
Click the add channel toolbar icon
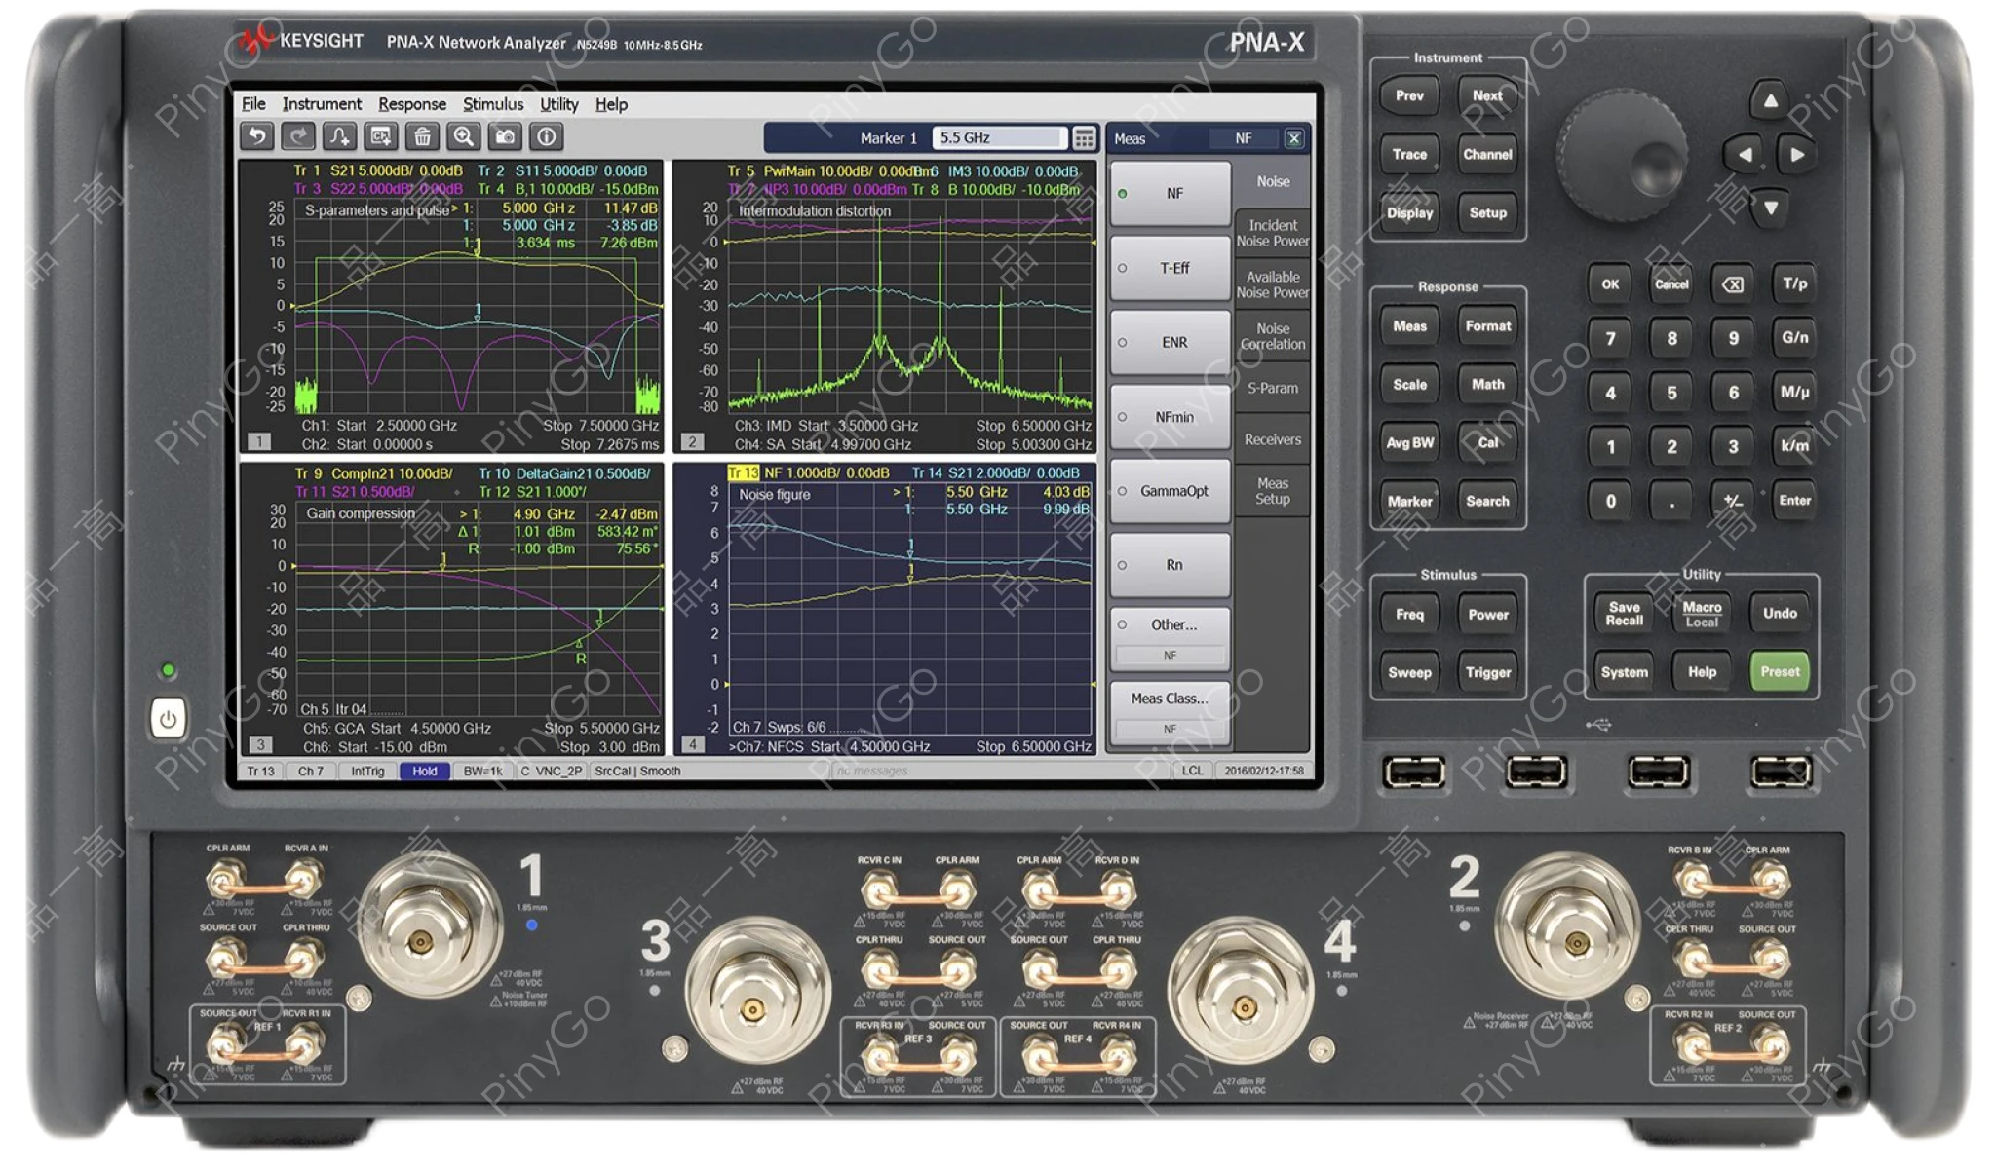[x=381, y=136]
